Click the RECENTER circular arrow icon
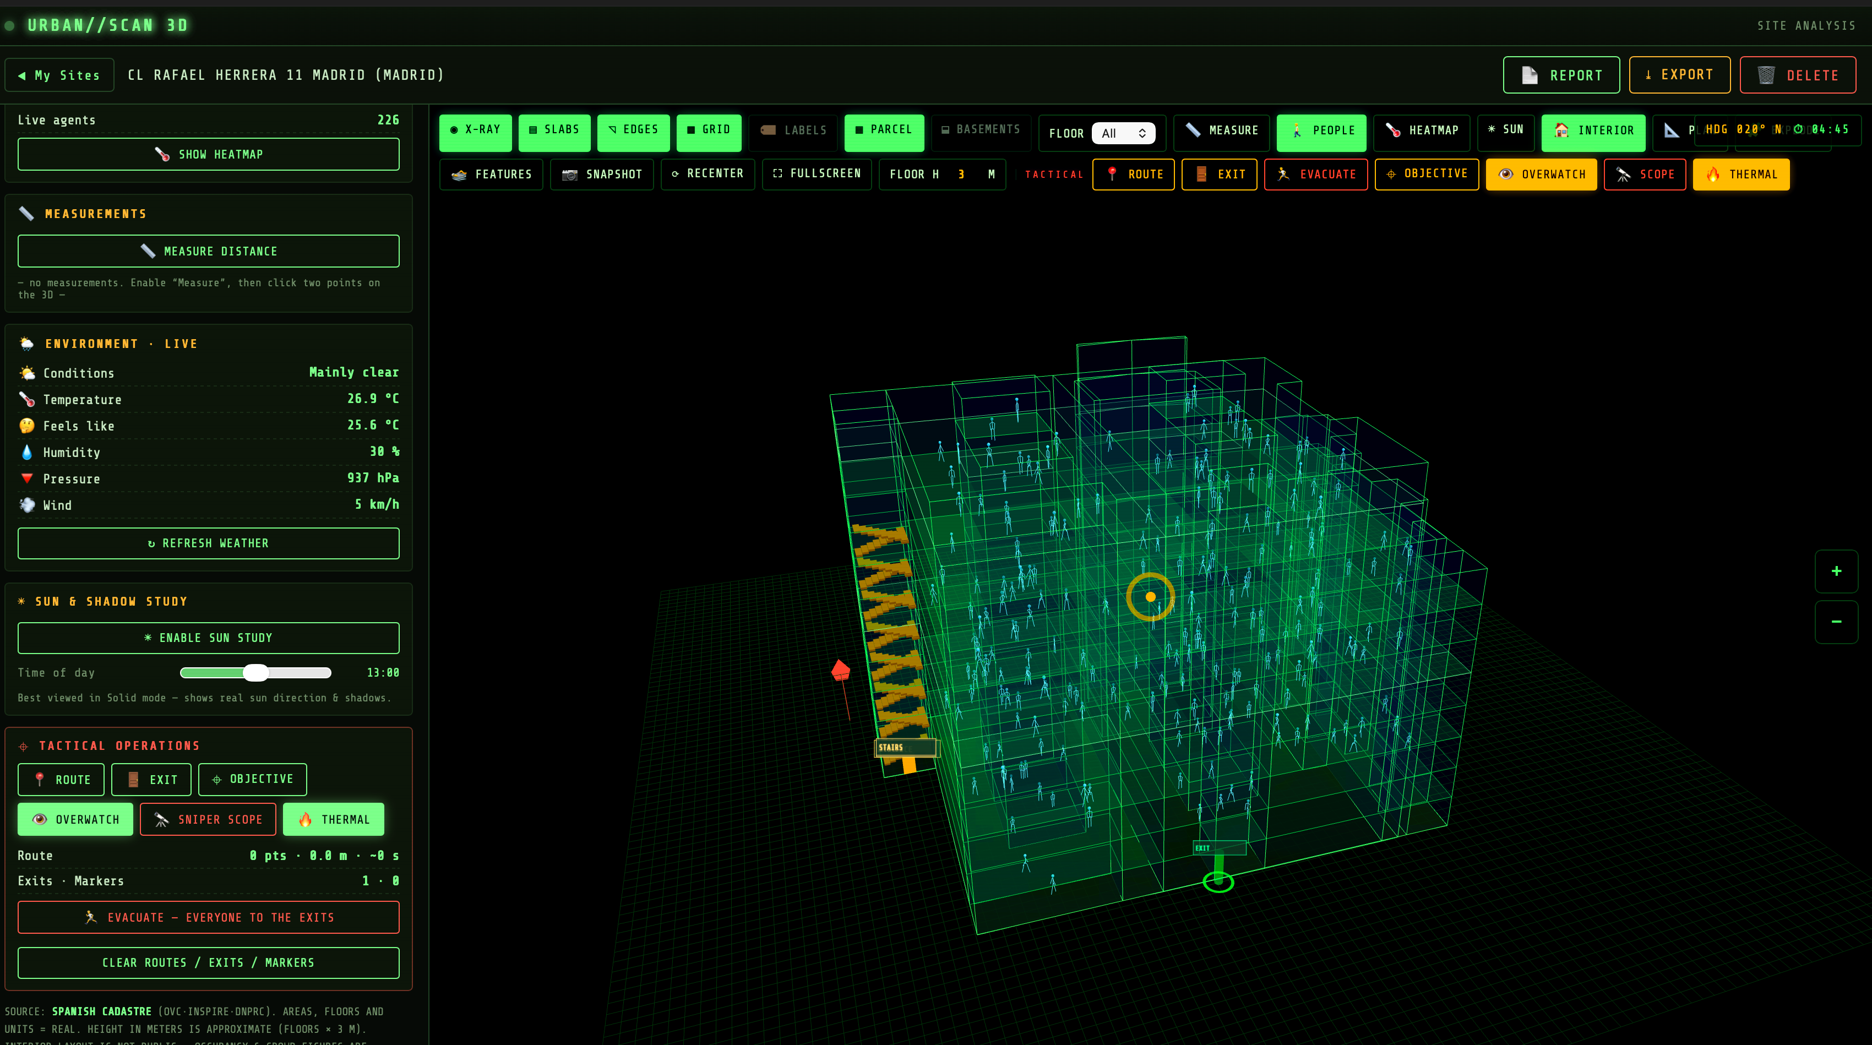 tap(675, 173)
